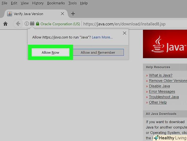Screen dimensions: 187x141
Task: Open the File menu
Action: pyautogui.click(x=4, y=3)
